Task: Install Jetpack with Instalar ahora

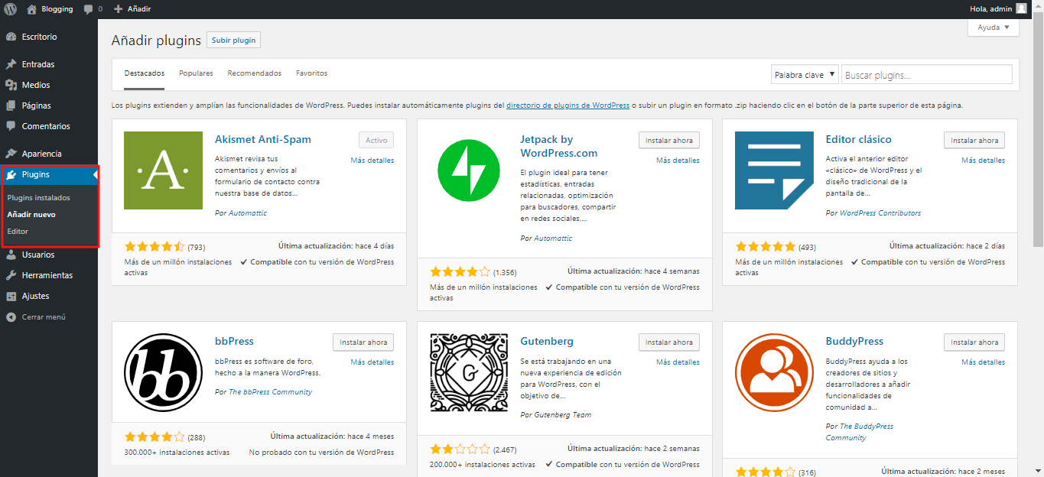Action: (669, 141)
